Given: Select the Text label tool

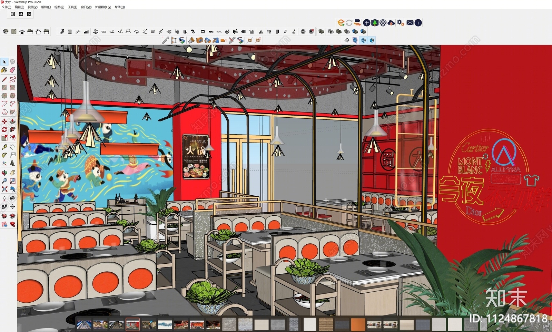Looking at the screenshot, I should coord(12,155).
